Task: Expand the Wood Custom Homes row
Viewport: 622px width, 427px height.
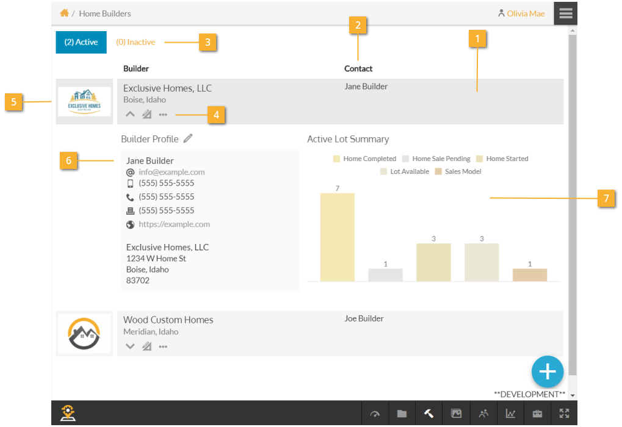Action: (130, 346)
